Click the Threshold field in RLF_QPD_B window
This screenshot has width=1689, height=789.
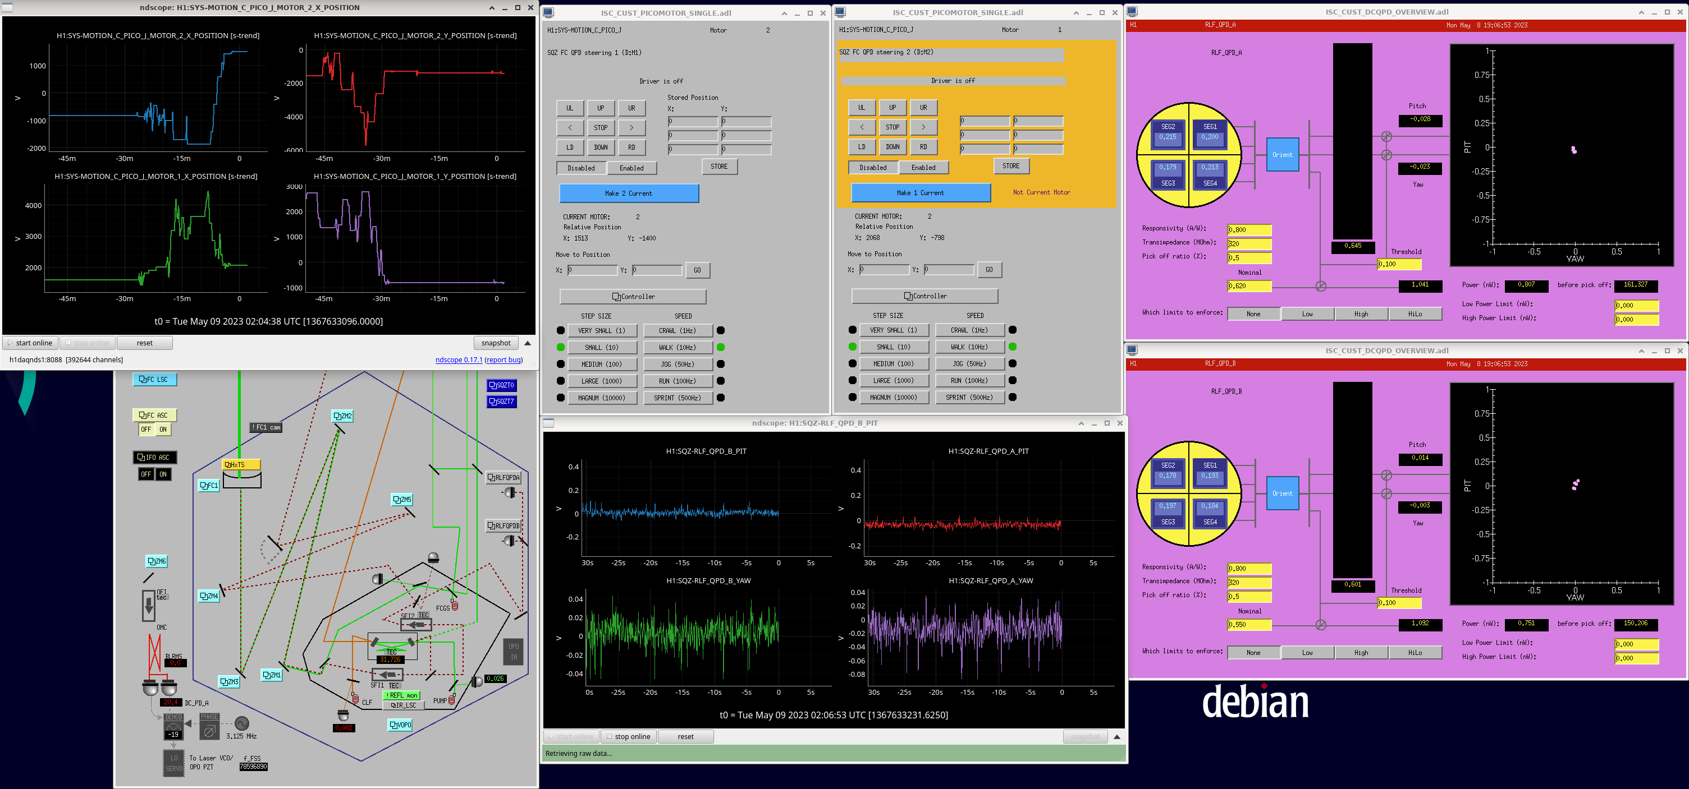(x=1399, y=603)
